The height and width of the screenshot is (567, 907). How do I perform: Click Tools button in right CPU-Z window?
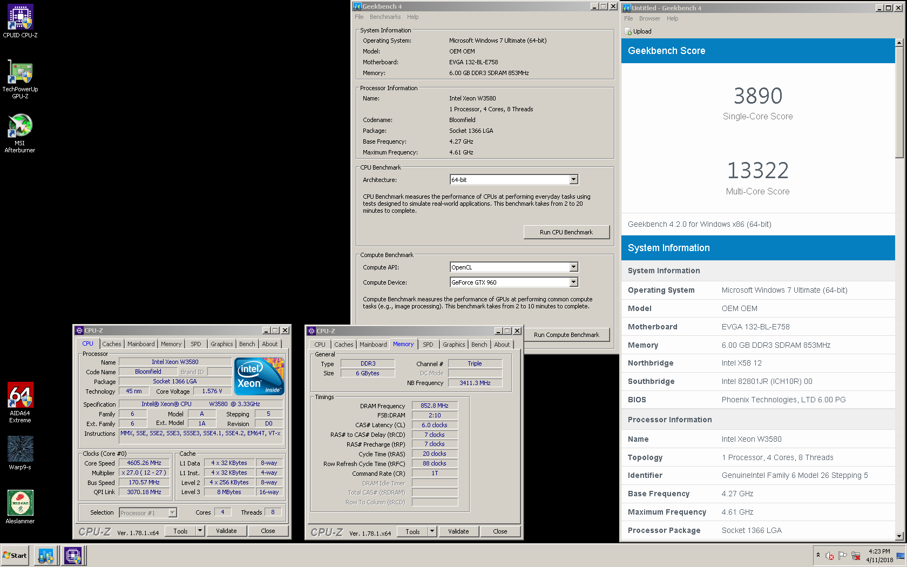(x=412, y=531)
